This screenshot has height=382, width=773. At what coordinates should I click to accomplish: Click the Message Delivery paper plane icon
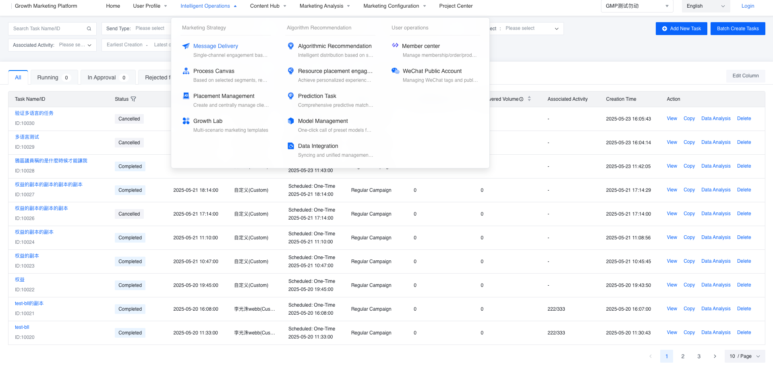coord(186,46)
